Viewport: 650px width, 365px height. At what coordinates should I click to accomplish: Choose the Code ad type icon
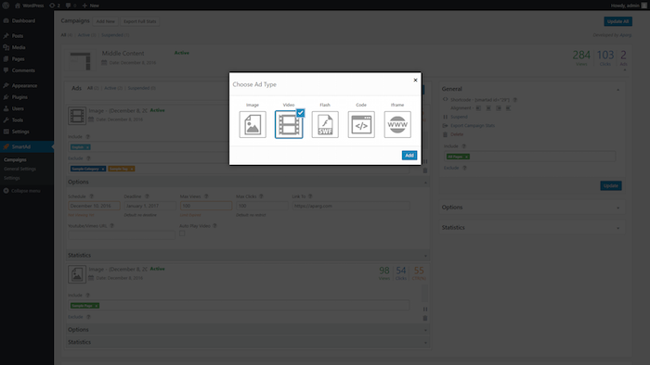(x=361, y=124)
